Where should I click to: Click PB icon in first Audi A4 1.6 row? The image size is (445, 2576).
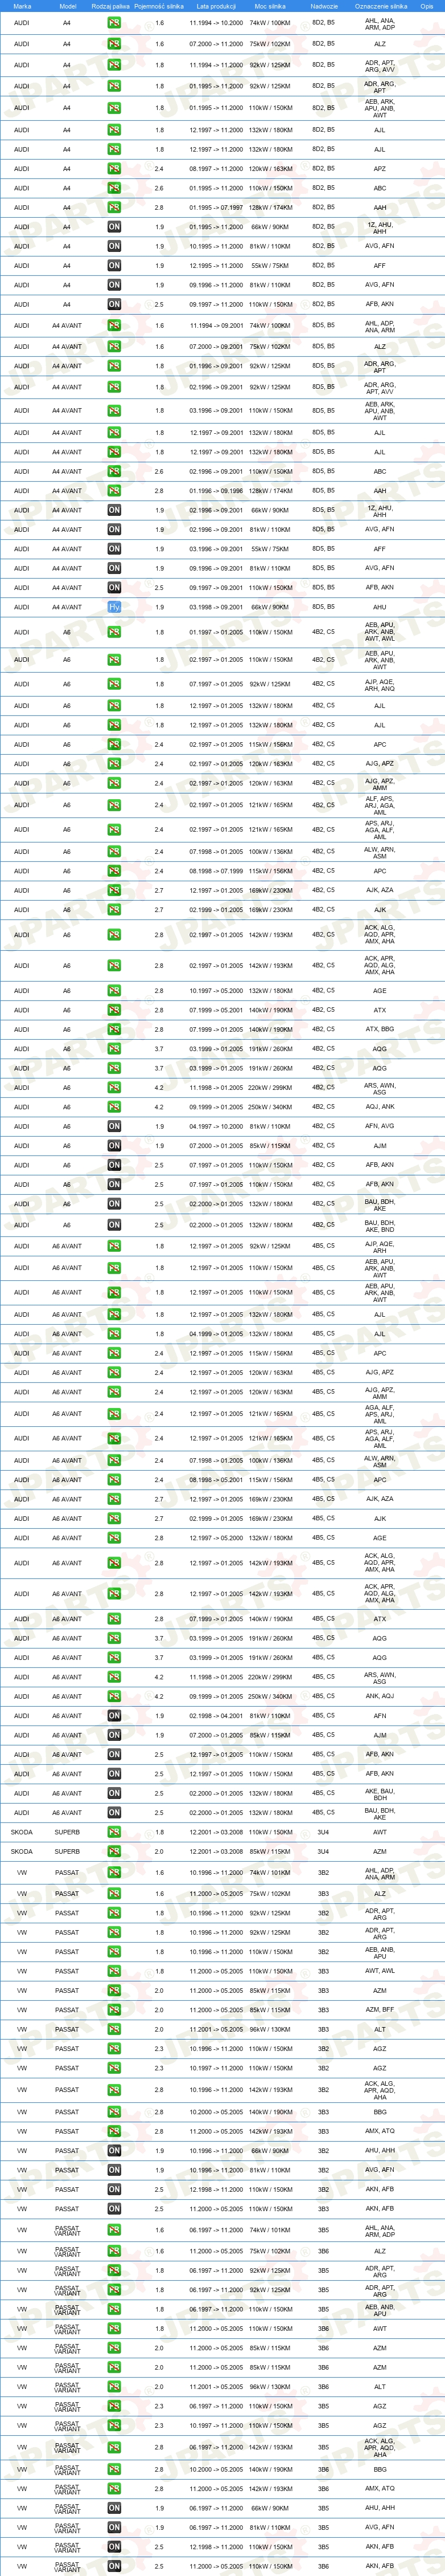[x=114, y=22]
